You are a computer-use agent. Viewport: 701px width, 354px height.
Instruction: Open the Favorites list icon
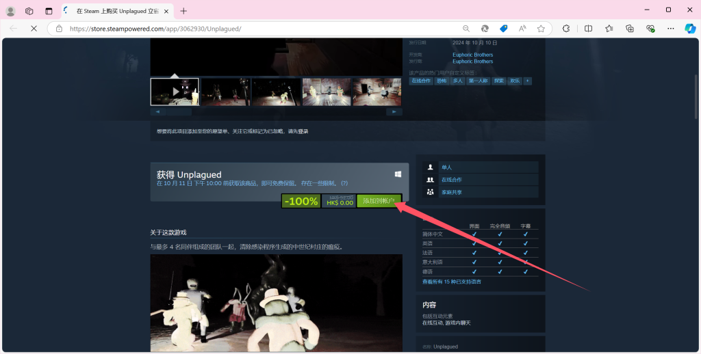coord(609,29)
